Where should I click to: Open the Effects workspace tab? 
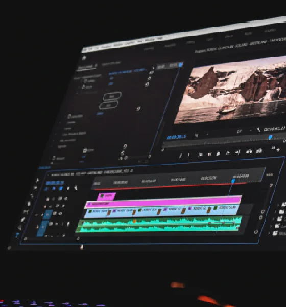click(x=228, y=36)
